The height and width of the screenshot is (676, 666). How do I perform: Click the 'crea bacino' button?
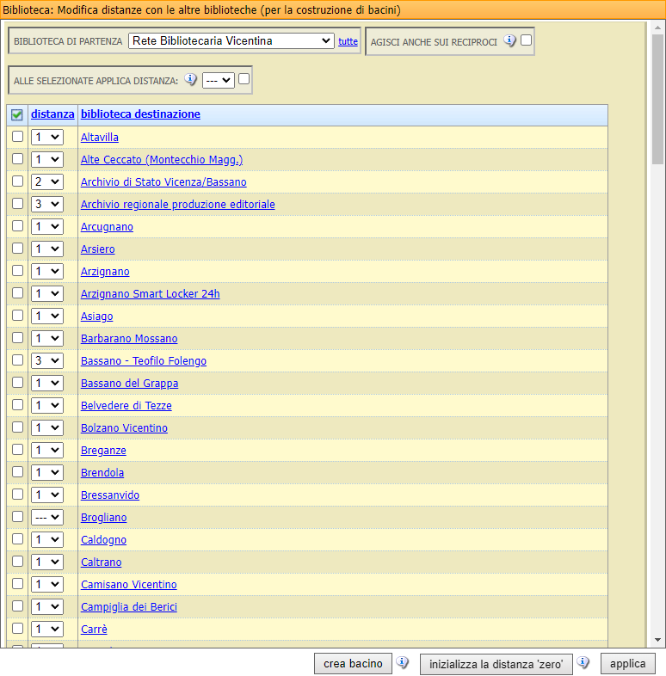point(353,664)
